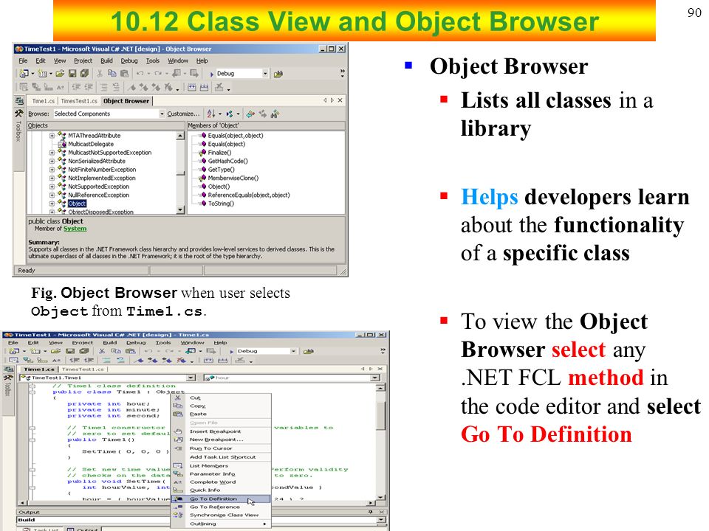
Task: Open Build dropdown in Output pane
Action: pyautogui.click(x=381, y=520)
